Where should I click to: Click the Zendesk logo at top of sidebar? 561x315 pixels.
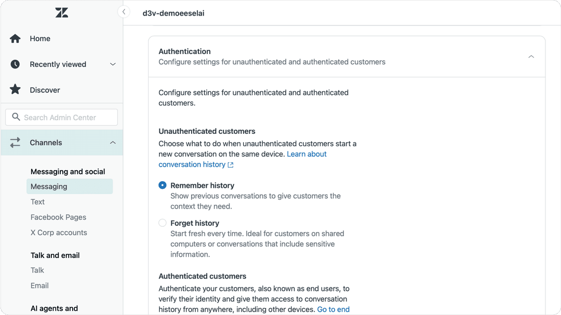pos(61,12)
